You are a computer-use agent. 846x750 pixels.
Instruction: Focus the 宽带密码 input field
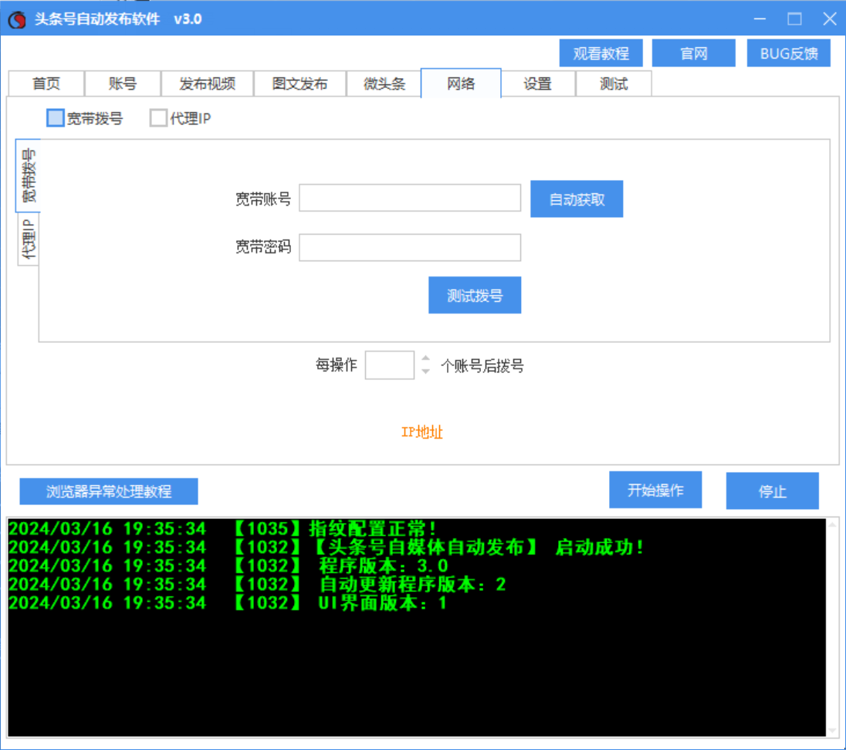pyautogui.click(x=410, y=247)
